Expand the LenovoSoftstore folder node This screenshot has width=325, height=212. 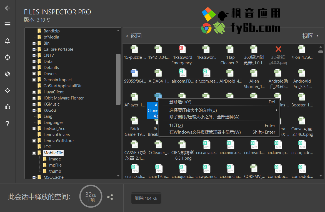click(34, 141)
